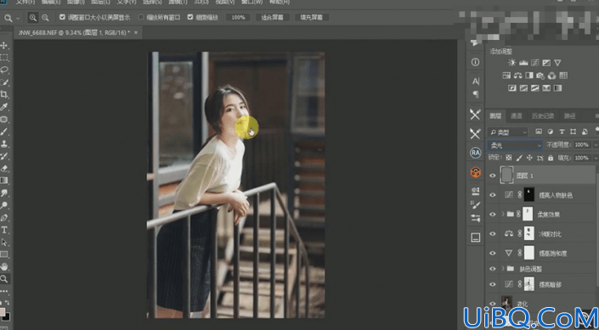Click the foreground color swatch
This screenshot has width=599, height=330.
(x=2, y=312)
